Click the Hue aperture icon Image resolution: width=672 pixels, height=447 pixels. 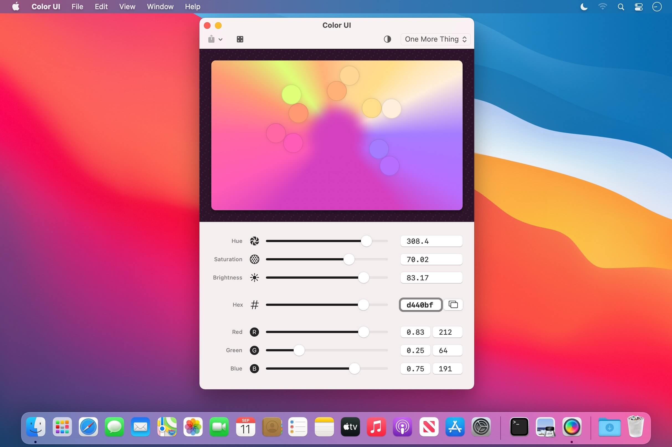(x=254, y=241)
